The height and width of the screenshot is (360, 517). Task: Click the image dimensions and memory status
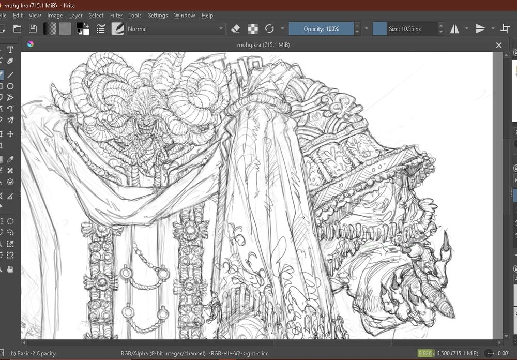(448, 353)
